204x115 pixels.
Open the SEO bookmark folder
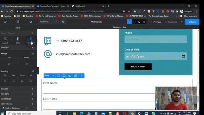(x=17, y=16)
